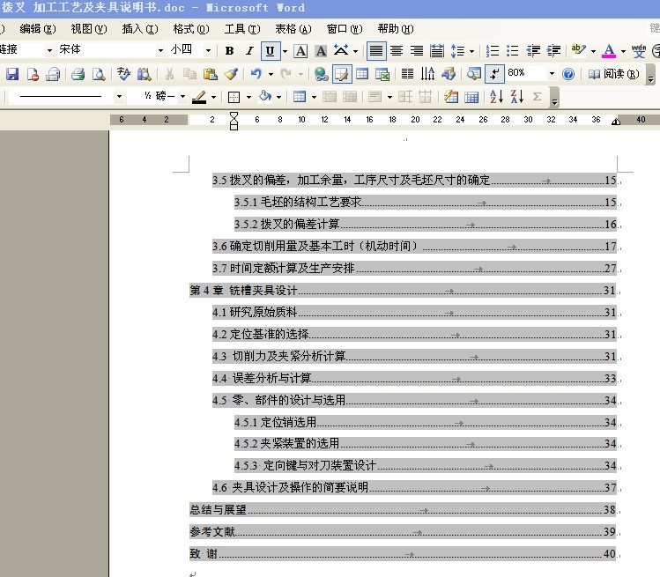Open the 编辑(E) menu

point(38,28)
